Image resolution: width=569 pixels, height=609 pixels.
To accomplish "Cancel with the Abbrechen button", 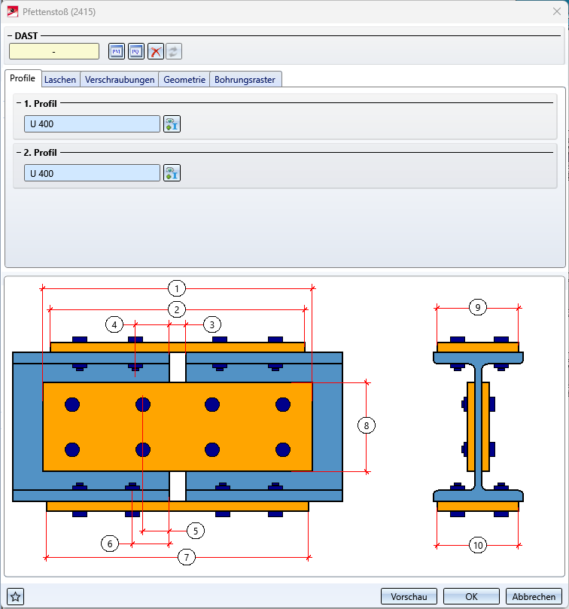I will [x=534, y=596].
